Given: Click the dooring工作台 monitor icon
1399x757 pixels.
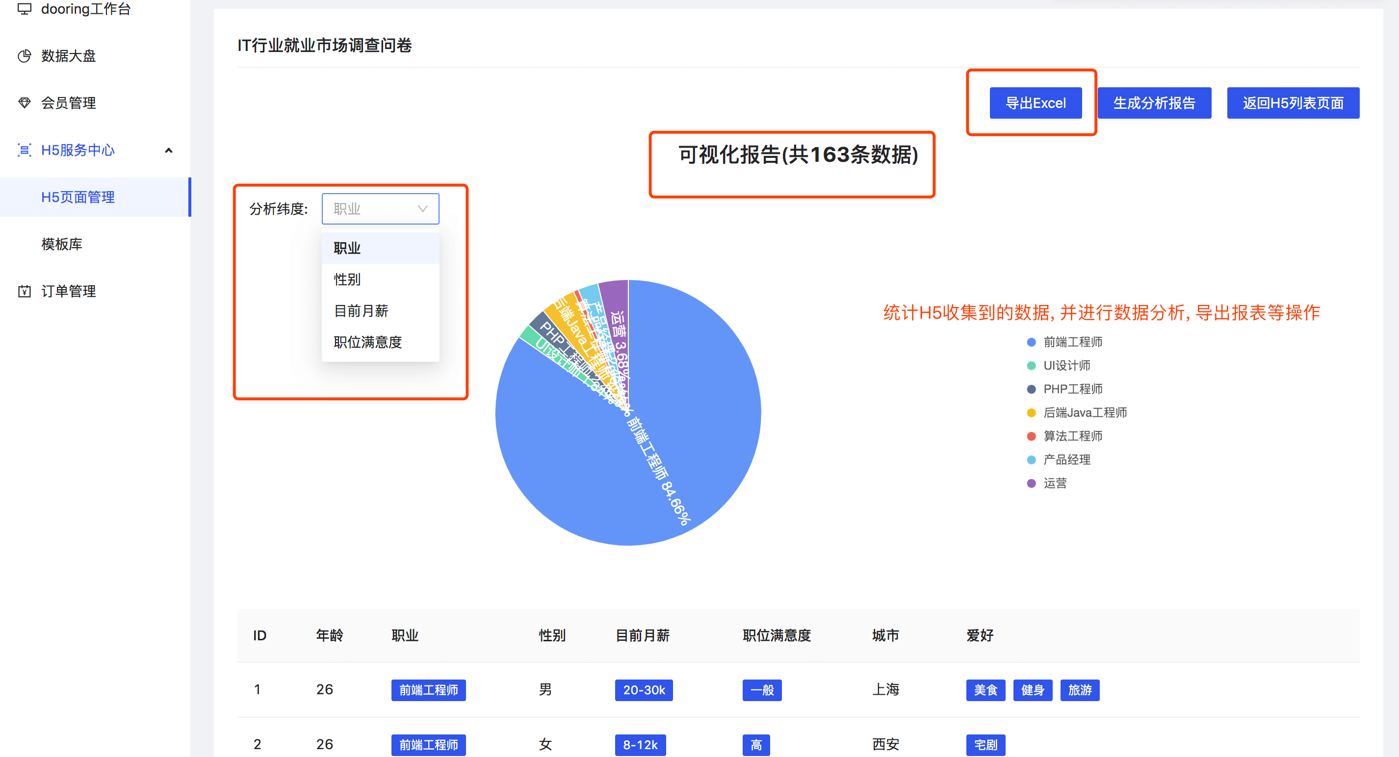Looking at the screenshot, I should 25,9.
